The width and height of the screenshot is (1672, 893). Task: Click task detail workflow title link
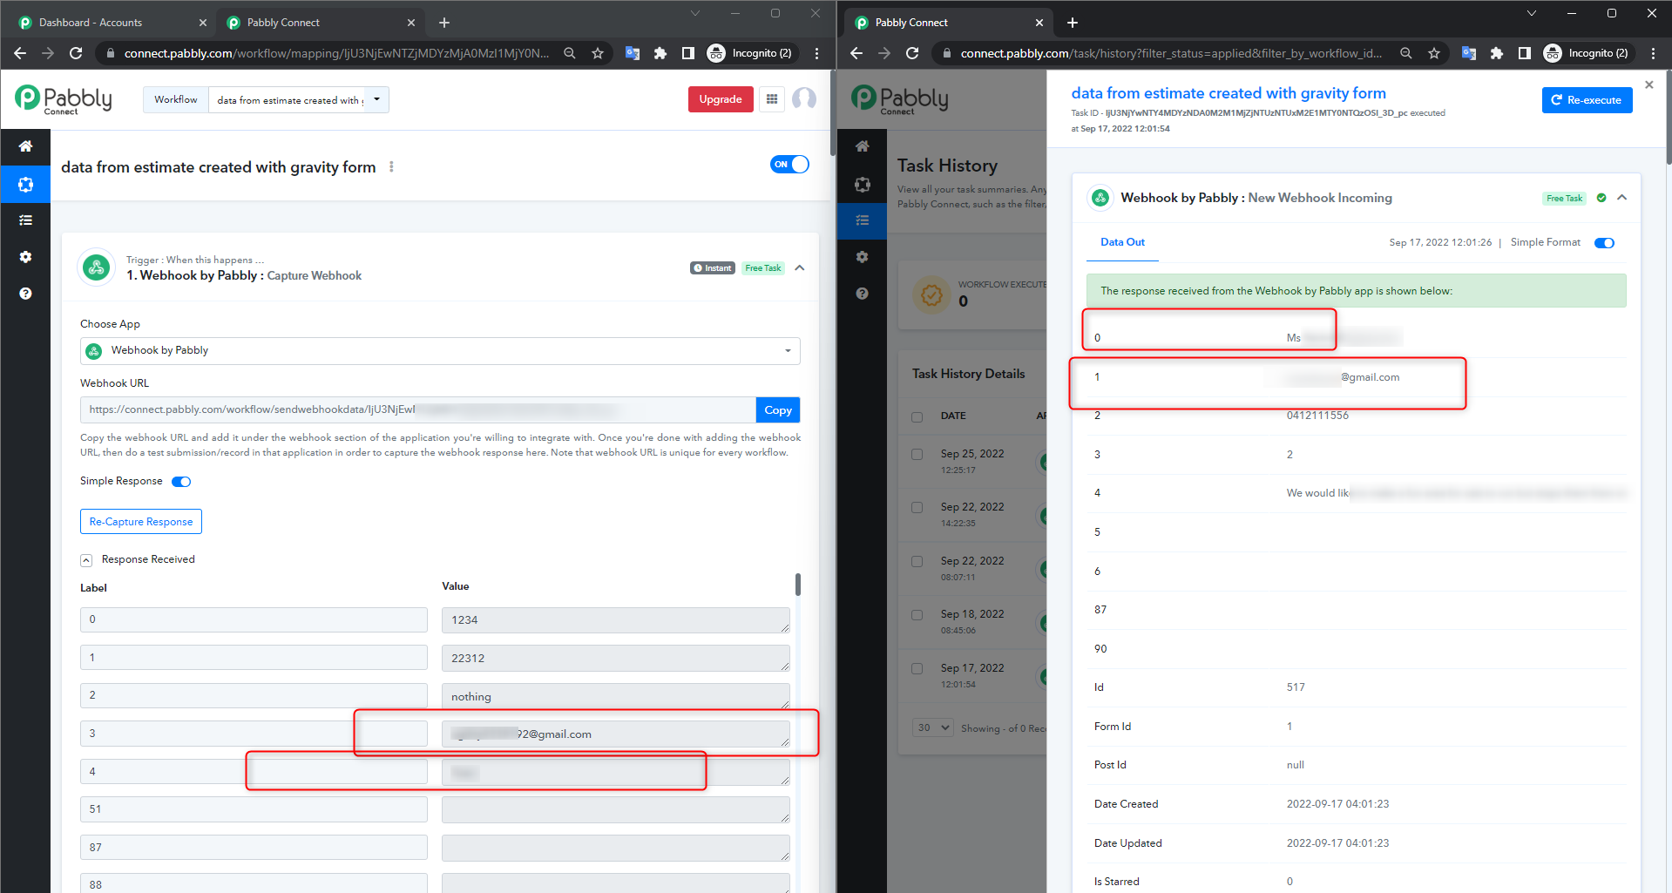pyautogui.click(x=1228, y=93)
